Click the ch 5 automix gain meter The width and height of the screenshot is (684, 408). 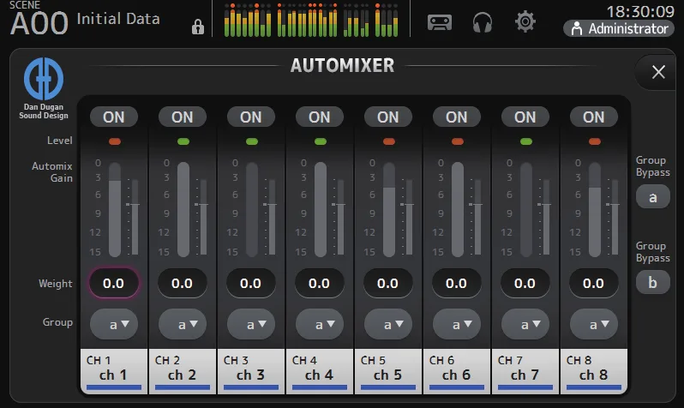pos(389,209)
